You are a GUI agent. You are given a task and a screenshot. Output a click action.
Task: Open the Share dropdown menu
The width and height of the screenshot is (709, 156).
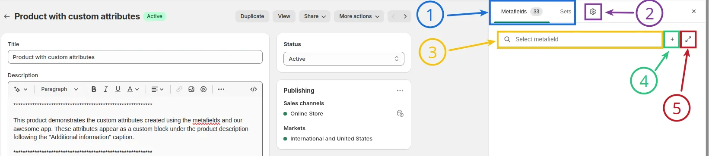pos(315,16)
